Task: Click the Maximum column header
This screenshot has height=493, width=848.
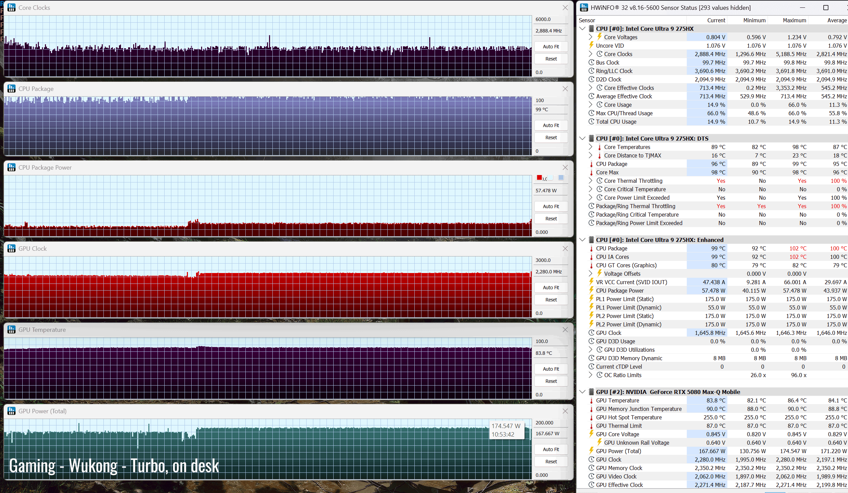Action: click(x=788, y=20)
